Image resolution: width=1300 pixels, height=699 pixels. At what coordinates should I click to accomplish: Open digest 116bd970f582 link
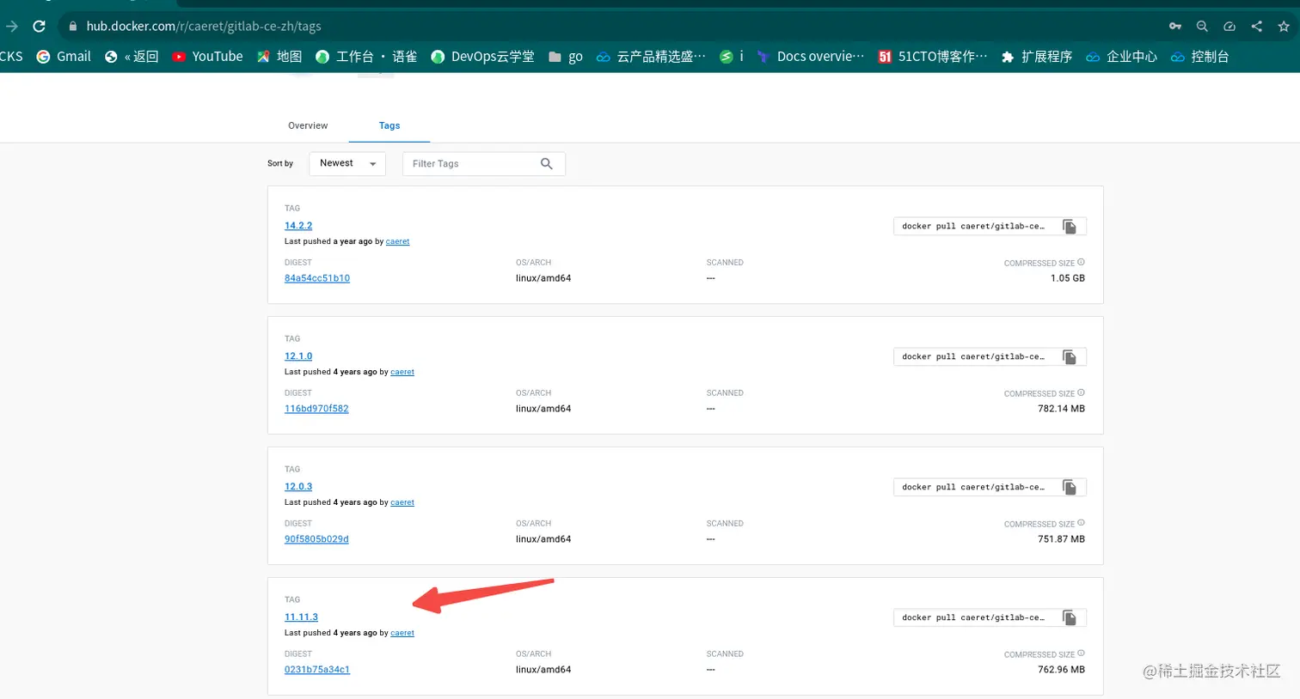(316, 409)
